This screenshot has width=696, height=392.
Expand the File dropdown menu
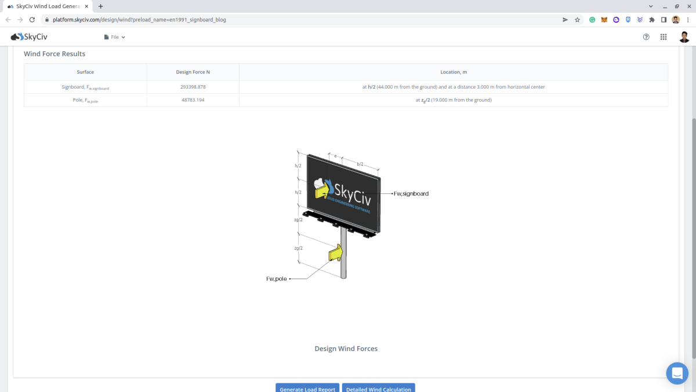click(x=114, y=37)
